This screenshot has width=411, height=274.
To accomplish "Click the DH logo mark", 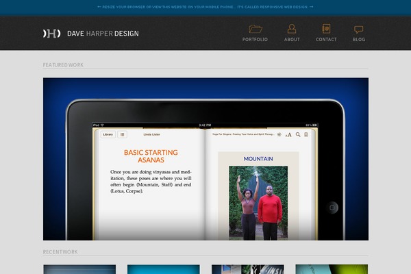I will [51, 34].
